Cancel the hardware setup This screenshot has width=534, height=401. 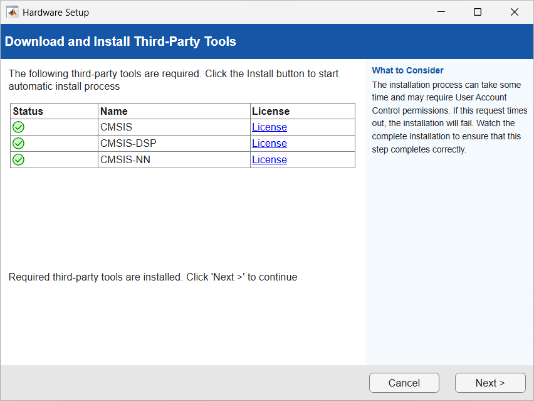tap(404, 383)
